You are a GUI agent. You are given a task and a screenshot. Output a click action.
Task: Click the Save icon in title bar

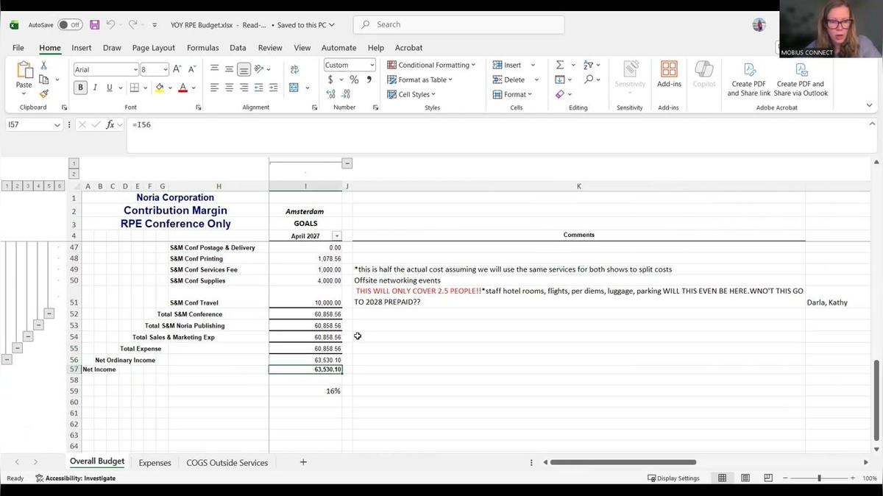pyautogui.click(x=94, y=25)
